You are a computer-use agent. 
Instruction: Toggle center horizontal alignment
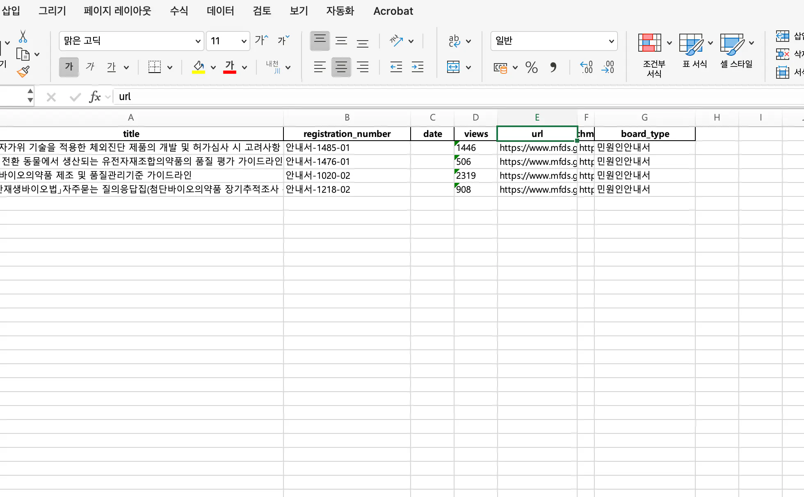[x=341, y=67]
